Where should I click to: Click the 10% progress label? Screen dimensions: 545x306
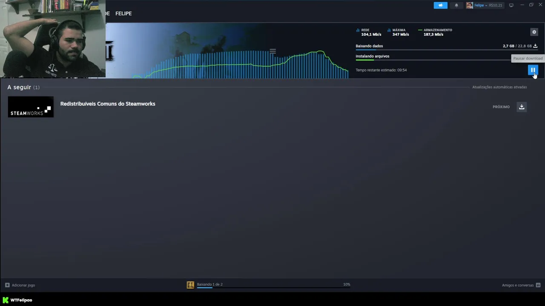[347, 284]
